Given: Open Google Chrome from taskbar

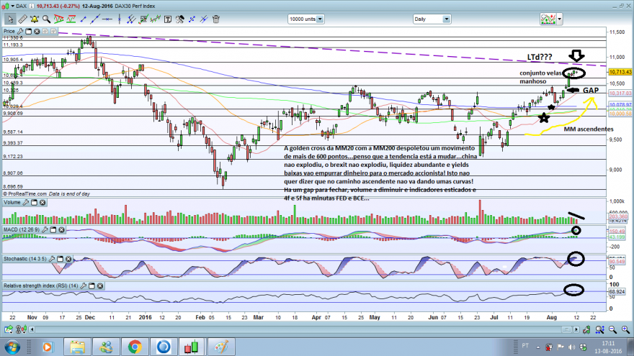Looking at the screenshot, I should coord(135,347).
